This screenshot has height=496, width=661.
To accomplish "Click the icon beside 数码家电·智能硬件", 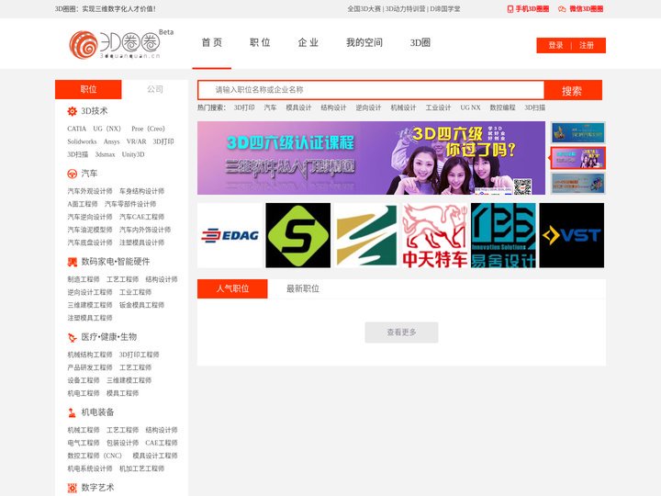I will click(x=73, y=262).
